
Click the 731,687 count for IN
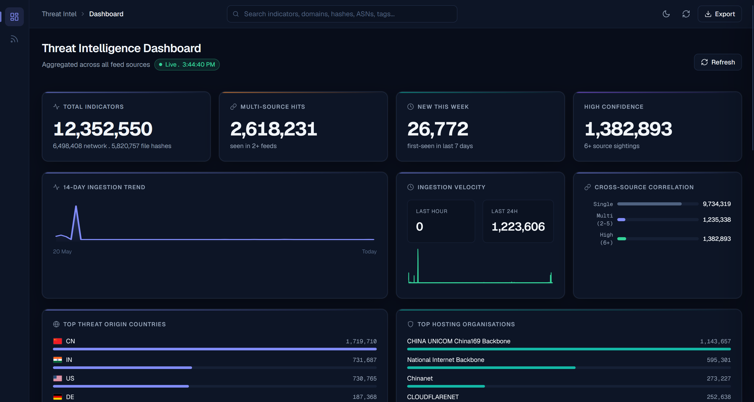(x=364, y=360)
